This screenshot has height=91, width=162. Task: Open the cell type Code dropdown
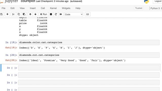(x=74, y=14)
